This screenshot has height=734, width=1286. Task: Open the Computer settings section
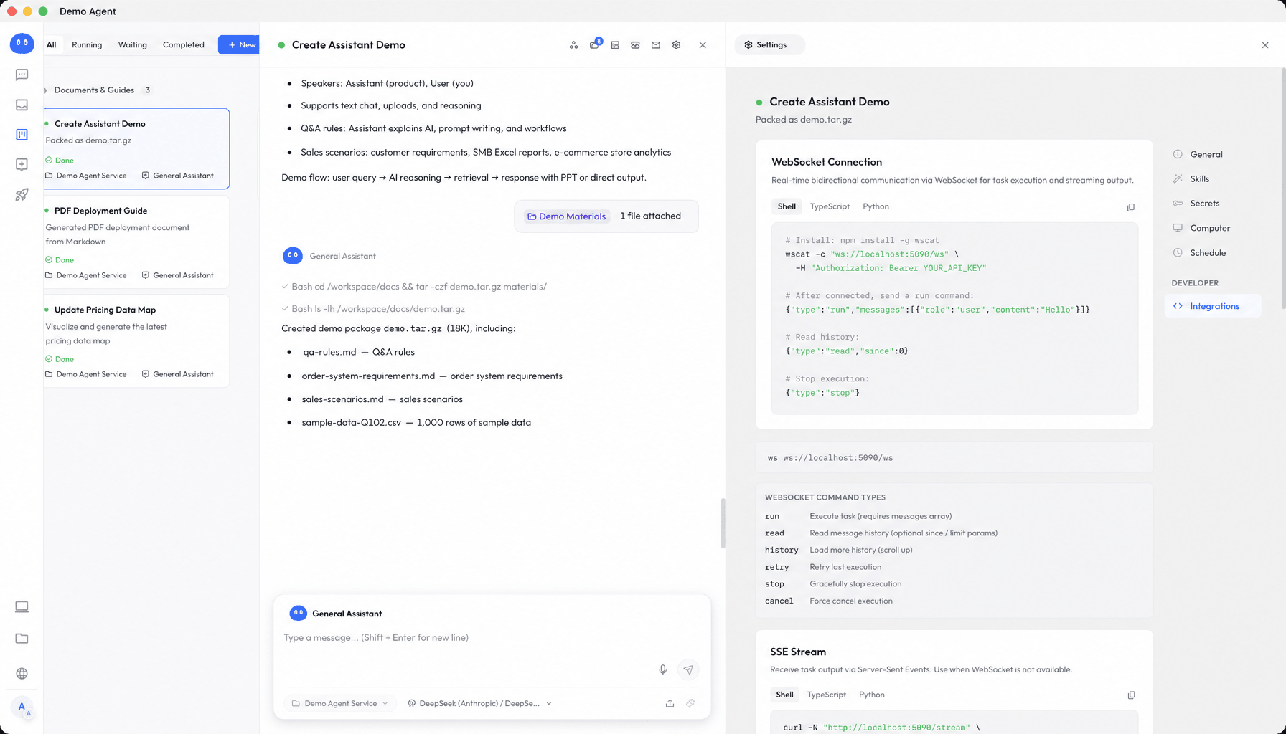(x=1213, y=228)
